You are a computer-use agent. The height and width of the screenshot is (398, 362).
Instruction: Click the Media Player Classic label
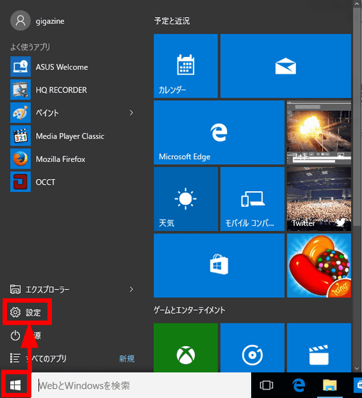click(x=70, y=136)
